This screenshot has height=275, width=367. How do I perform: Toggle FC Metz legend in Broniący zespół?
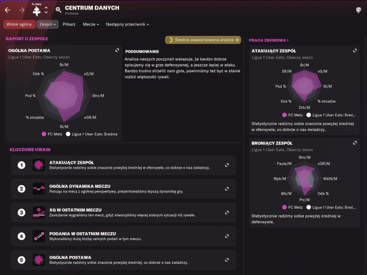pyautogui.click(x=292, y=207)
